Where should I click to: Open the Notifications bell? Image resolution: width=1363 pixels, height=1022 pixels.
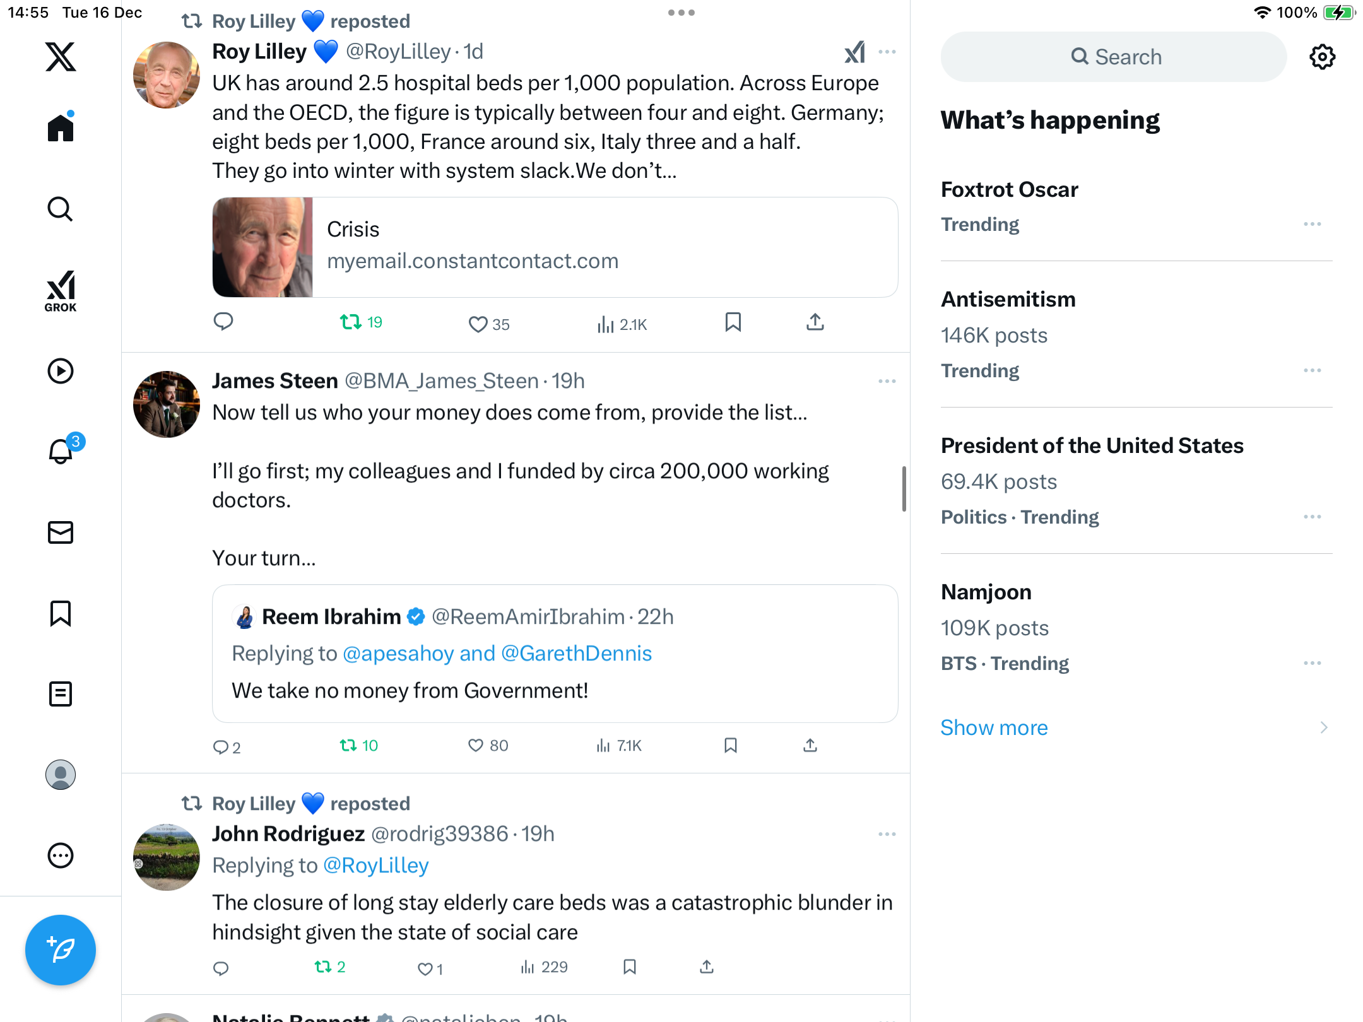point(61,452)
